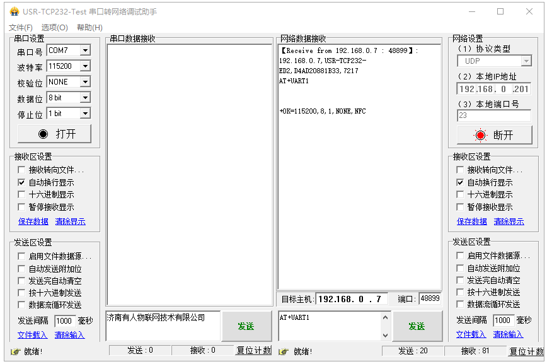This screenshot has width=547, height=364.
Task: Open the 校验位 NONE dropdown
Action: pos(84,82)
